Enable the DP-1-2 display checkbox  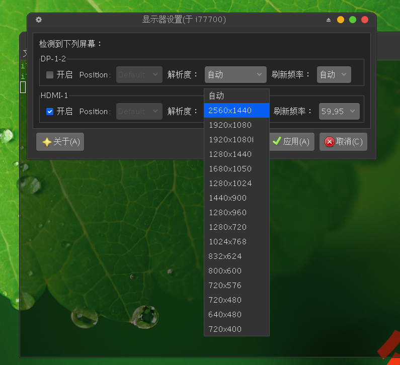pos(50,75)
